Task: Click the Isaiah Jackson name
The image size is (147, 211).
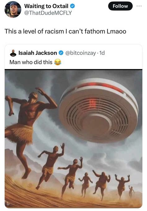Action: point(38,53)
